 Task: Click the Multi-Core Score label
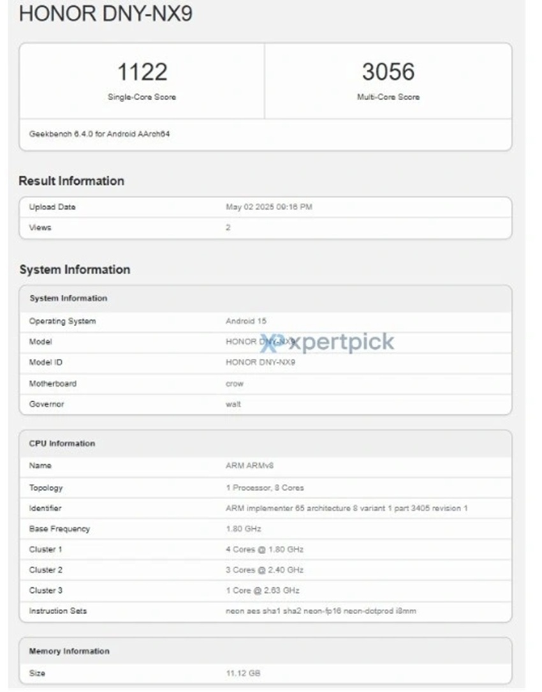coord(388,97)
